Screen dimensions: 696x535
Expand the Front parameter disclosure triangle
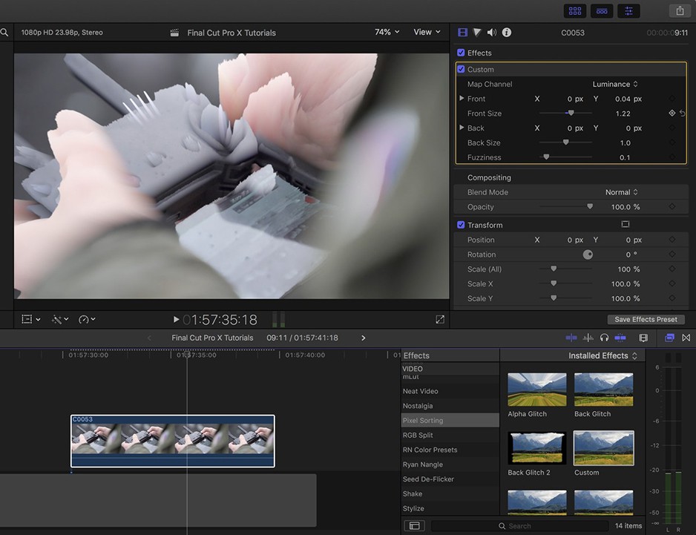tap(462, 99)
